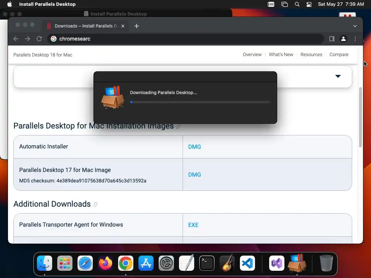
Task: Open Finder from the Dock
Action: [x=45, y=263]
